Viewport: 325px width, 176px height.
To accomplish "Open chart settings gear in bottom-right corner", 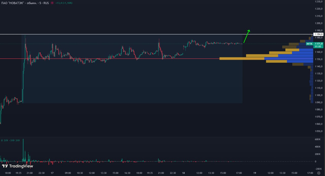I will pyautogui.click(x=319, y=173).
